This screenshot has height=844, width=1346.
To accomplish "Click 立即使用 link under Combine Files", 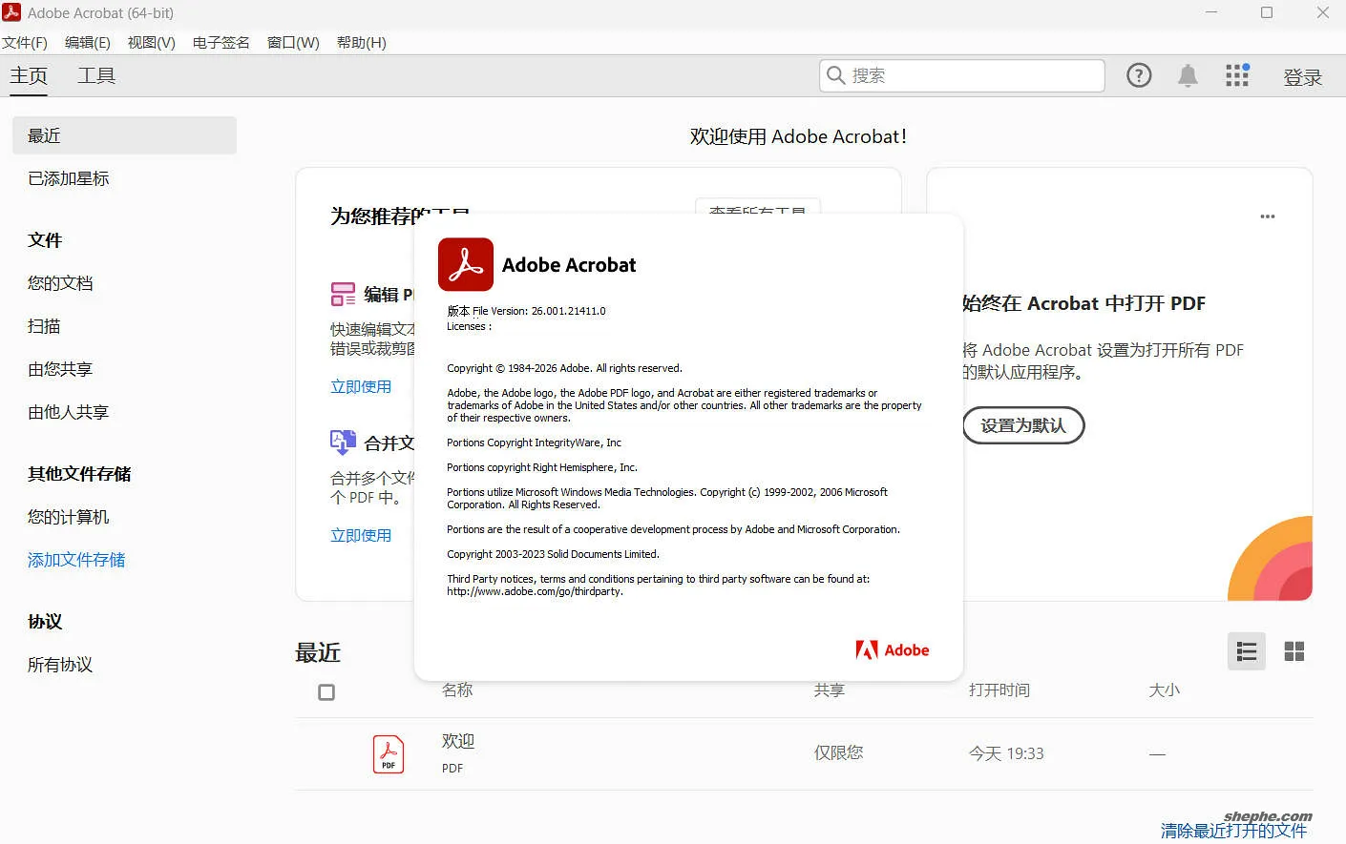I will pyautogui.click(x=361, y=535).
